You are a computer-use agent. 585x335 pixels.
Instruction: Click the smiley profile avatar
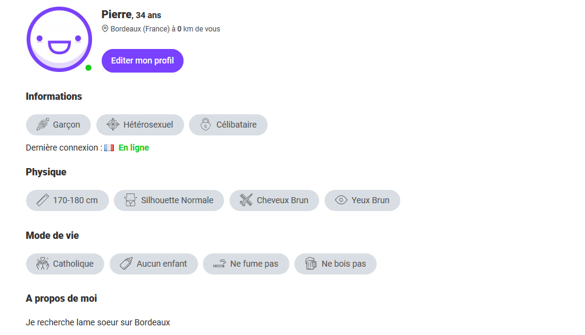click(59, 39)
